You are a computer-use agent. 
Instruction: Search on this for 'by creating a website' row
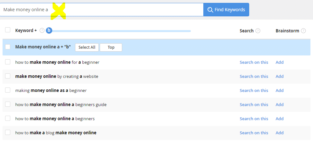click(254, 76)
